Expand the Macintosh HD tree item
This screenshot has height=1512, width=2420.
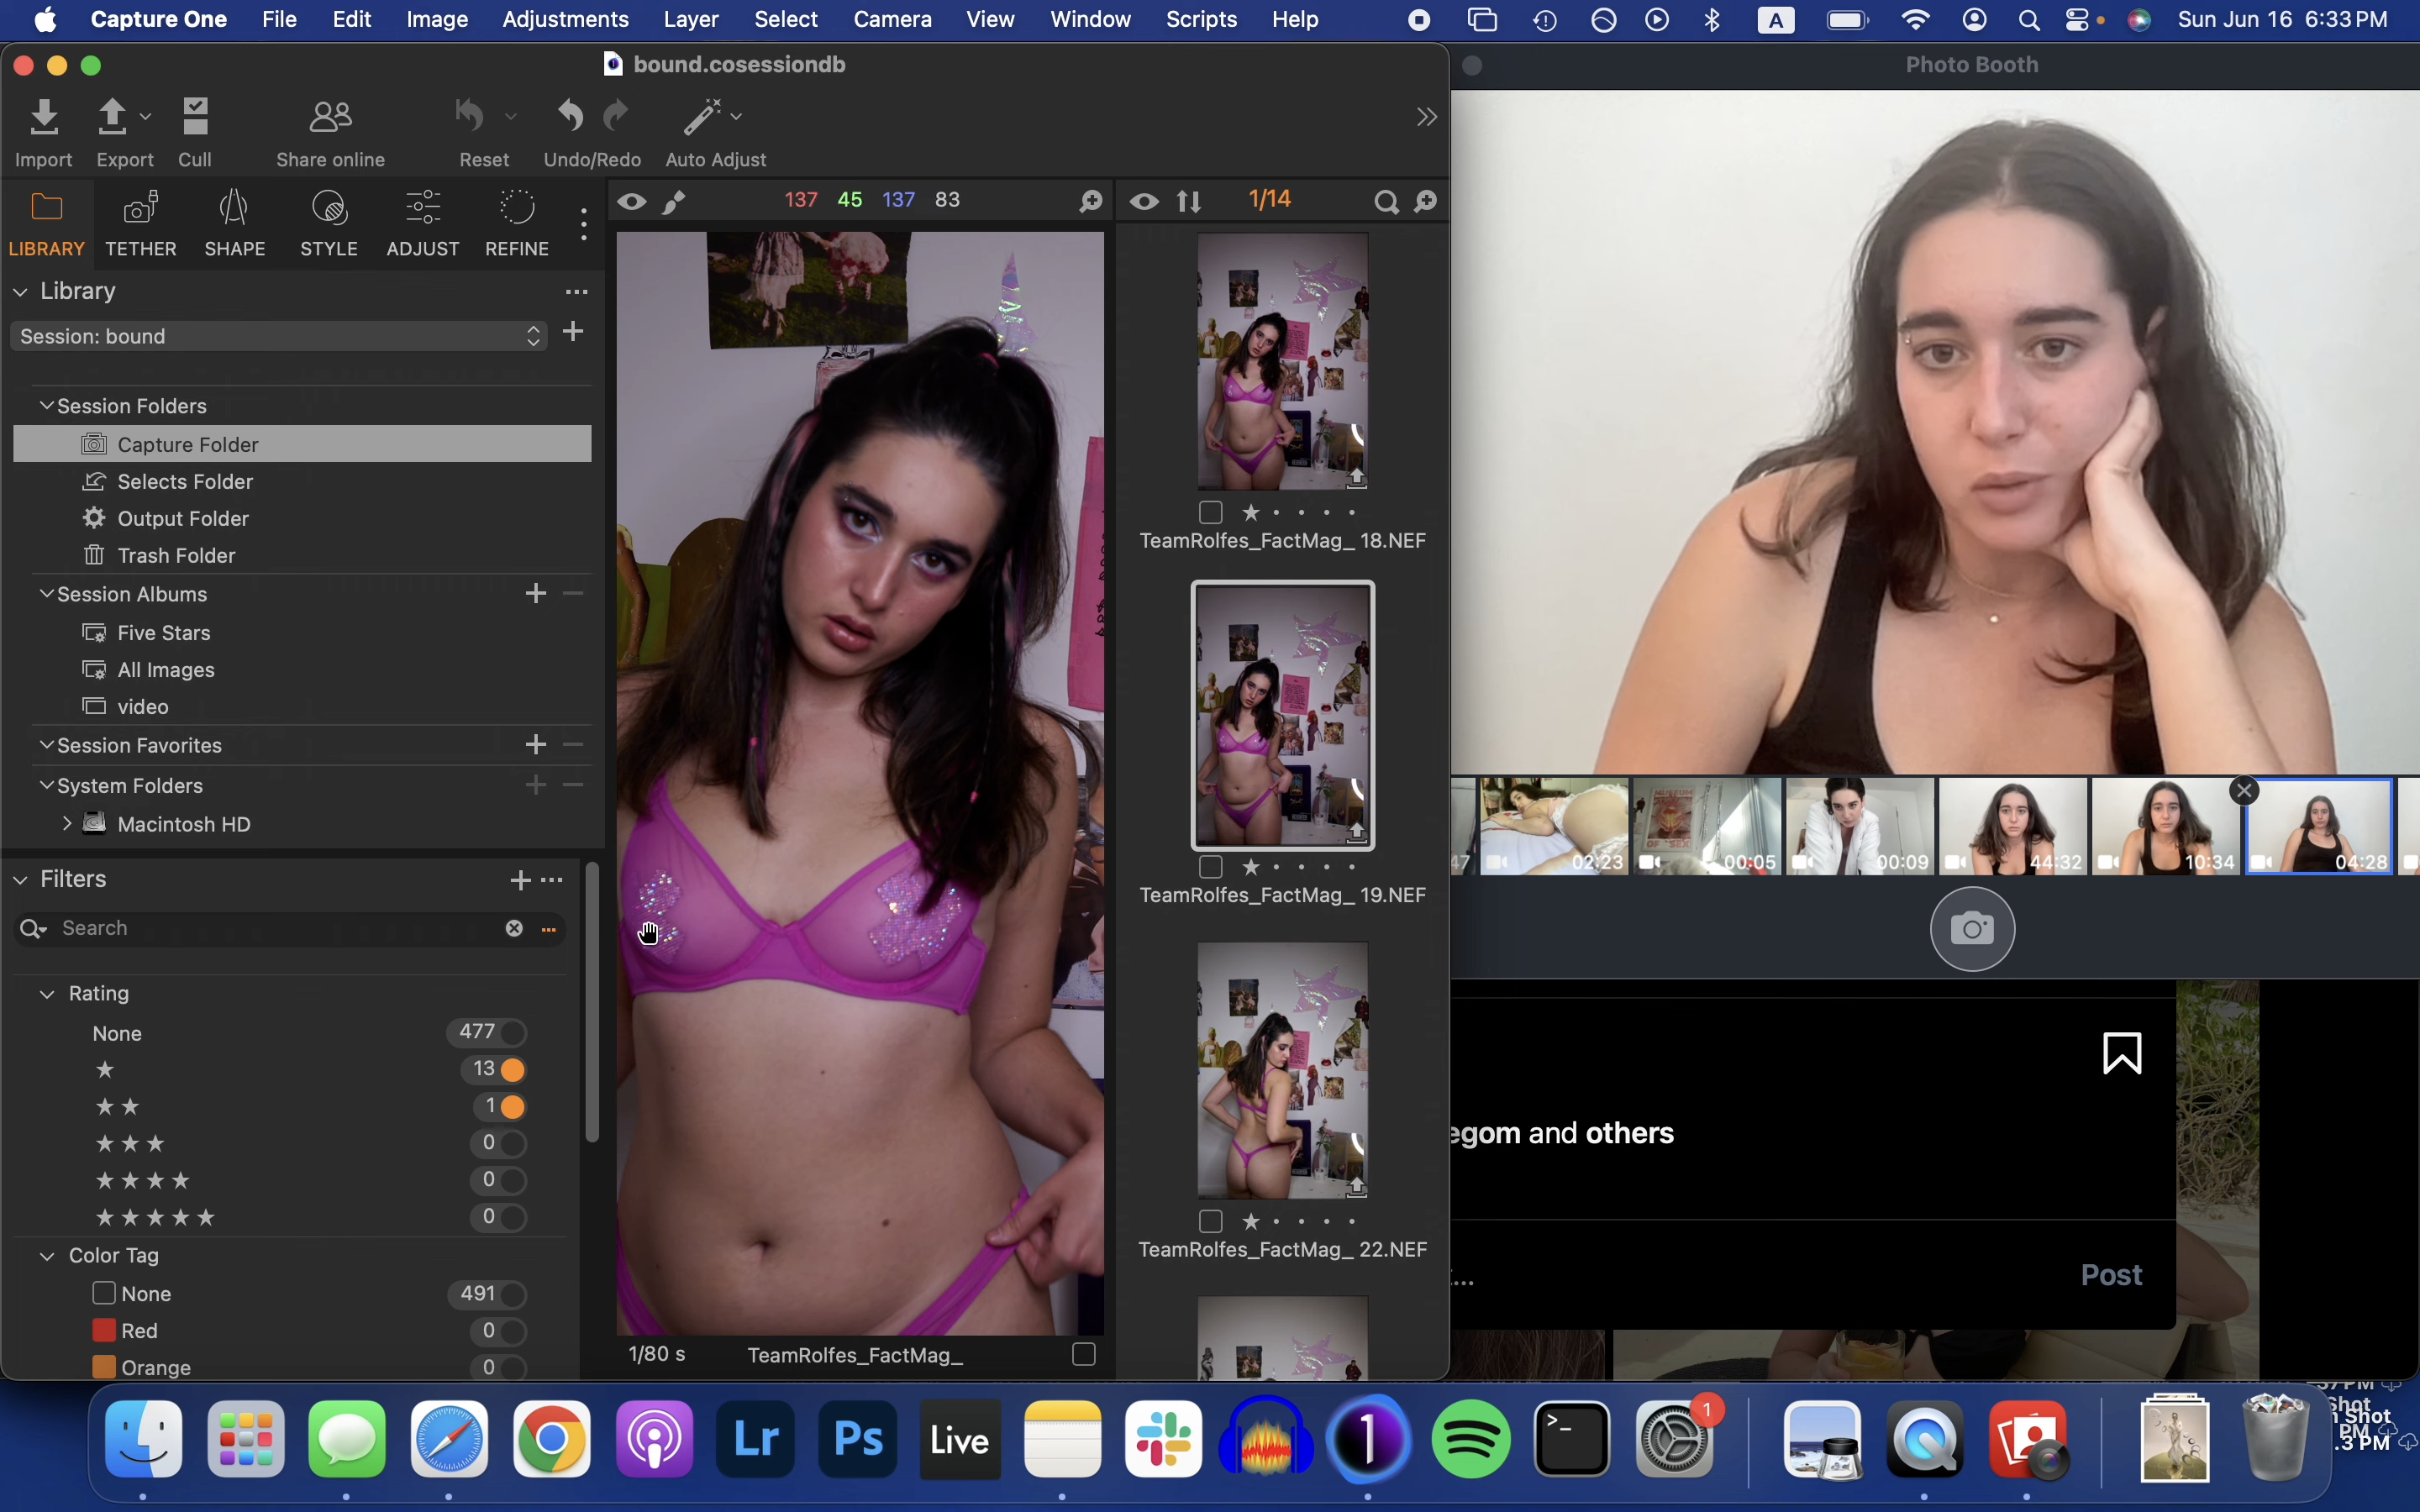[66, 824]
